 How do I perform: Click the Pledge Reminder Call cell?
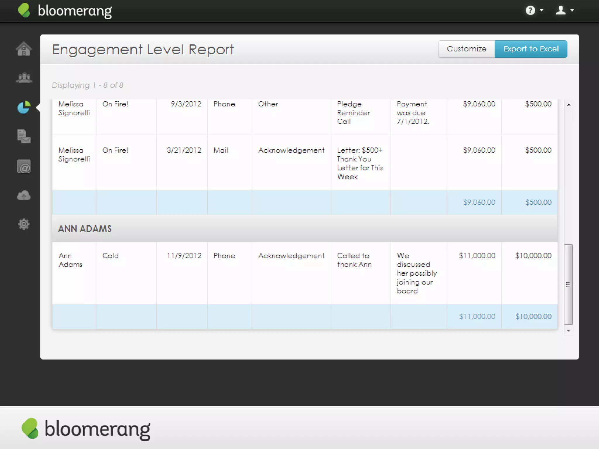[353, 113]
